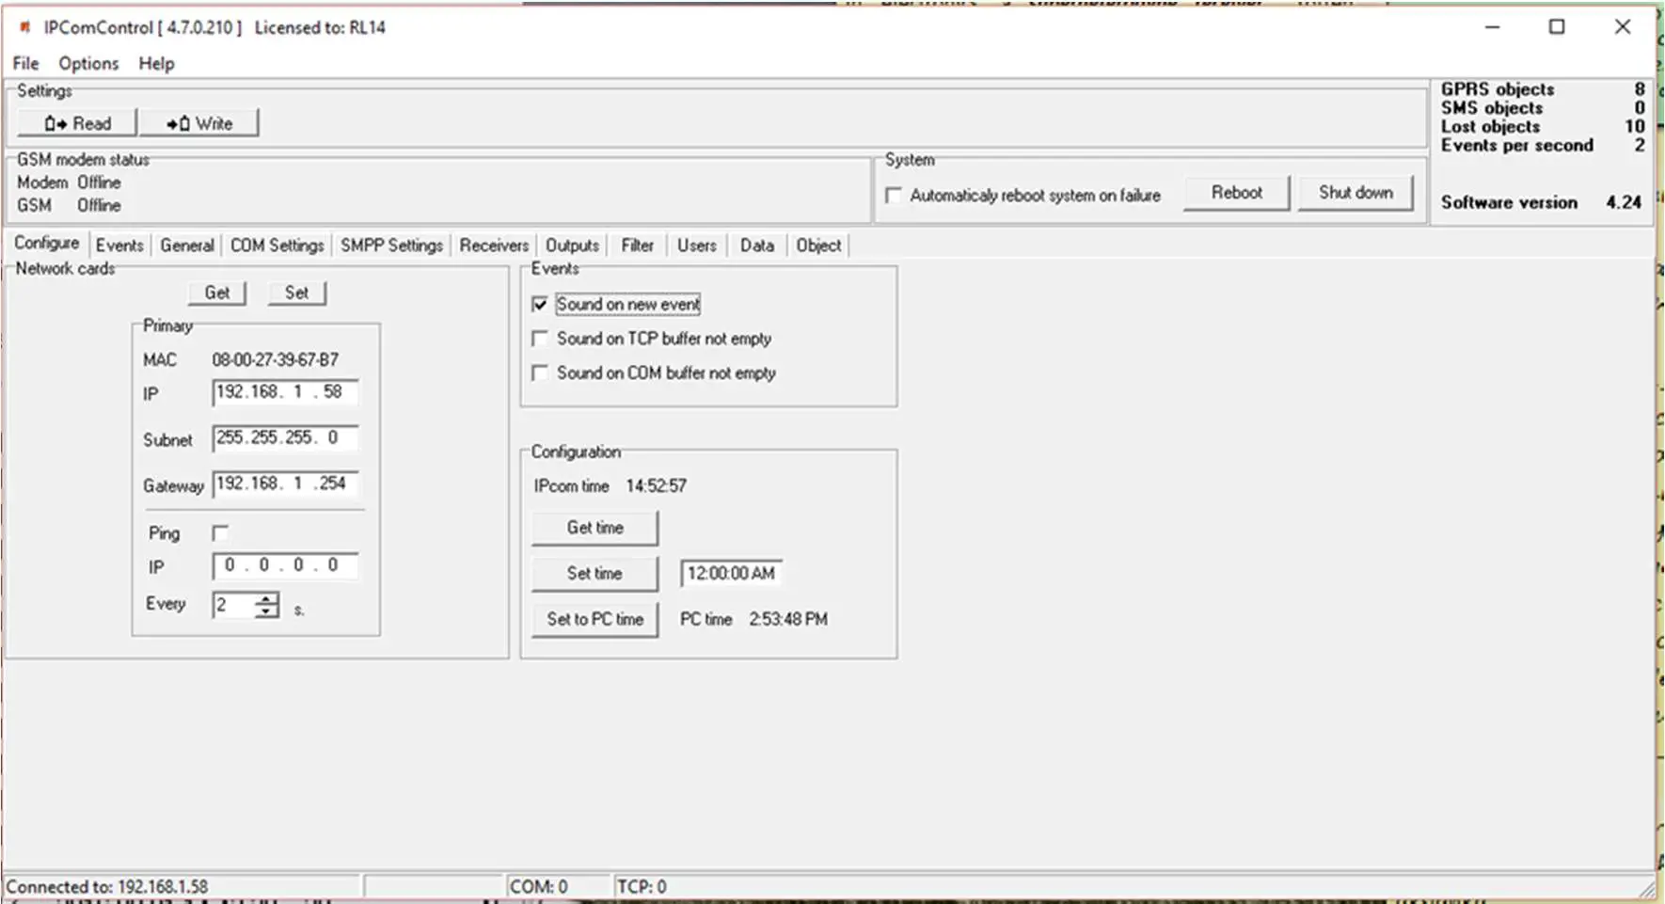Increment the Every value with up arrow
Viewport: 1665px width, 904px height.
[x=268, y=599]
